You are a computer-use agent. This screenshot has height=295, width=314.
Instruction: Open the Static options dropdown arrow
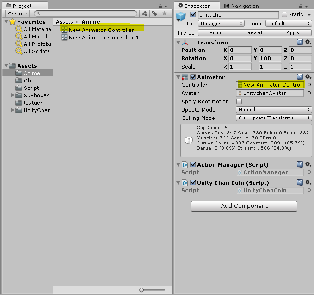click(x=309, y=15)
